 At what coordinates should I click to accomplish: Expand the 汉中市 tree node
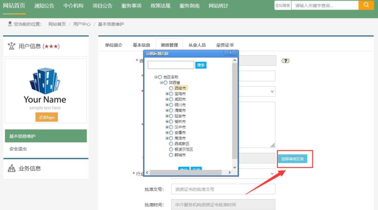(167, 127)
